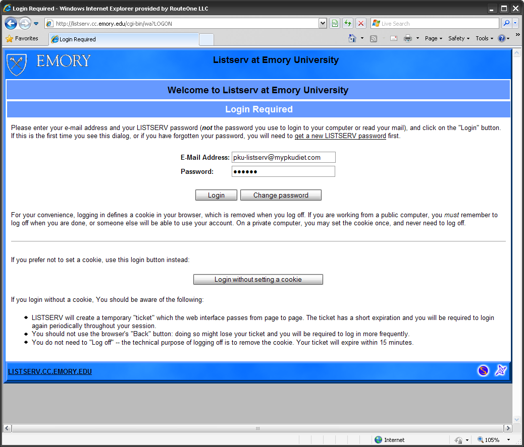Minimize the Internet Explorer window
The height and width of the screenshot is (447, 524).
point(491,9)
